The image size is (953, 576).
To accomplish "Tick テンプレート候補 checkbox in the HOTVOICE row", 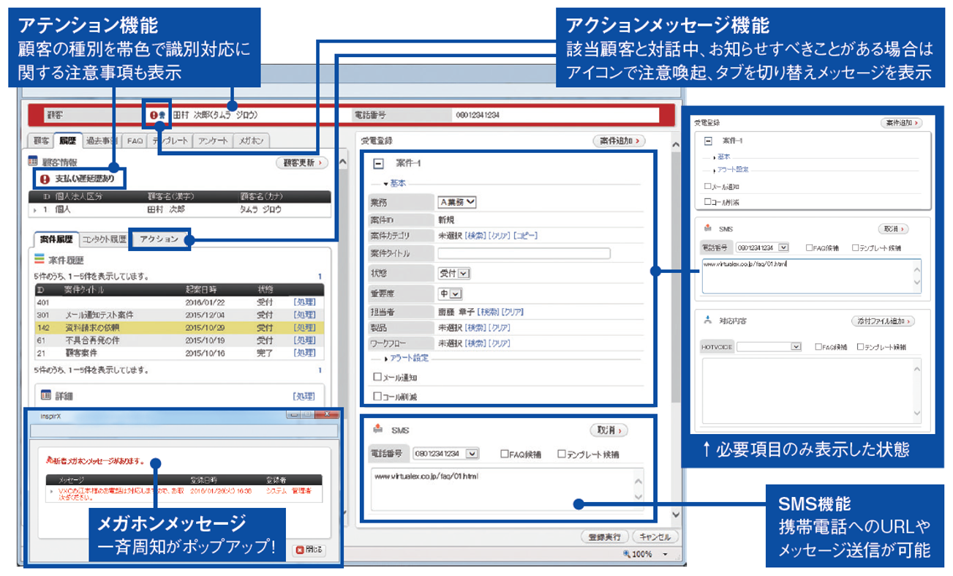I will 861,347.
